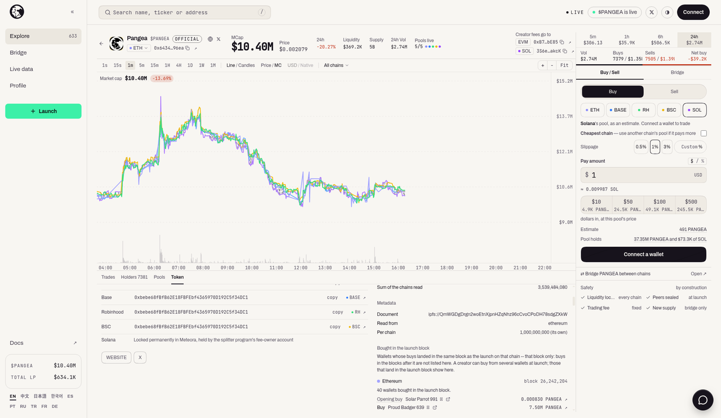
Task: Open the X social link in top bar
Action: point(651,12)
